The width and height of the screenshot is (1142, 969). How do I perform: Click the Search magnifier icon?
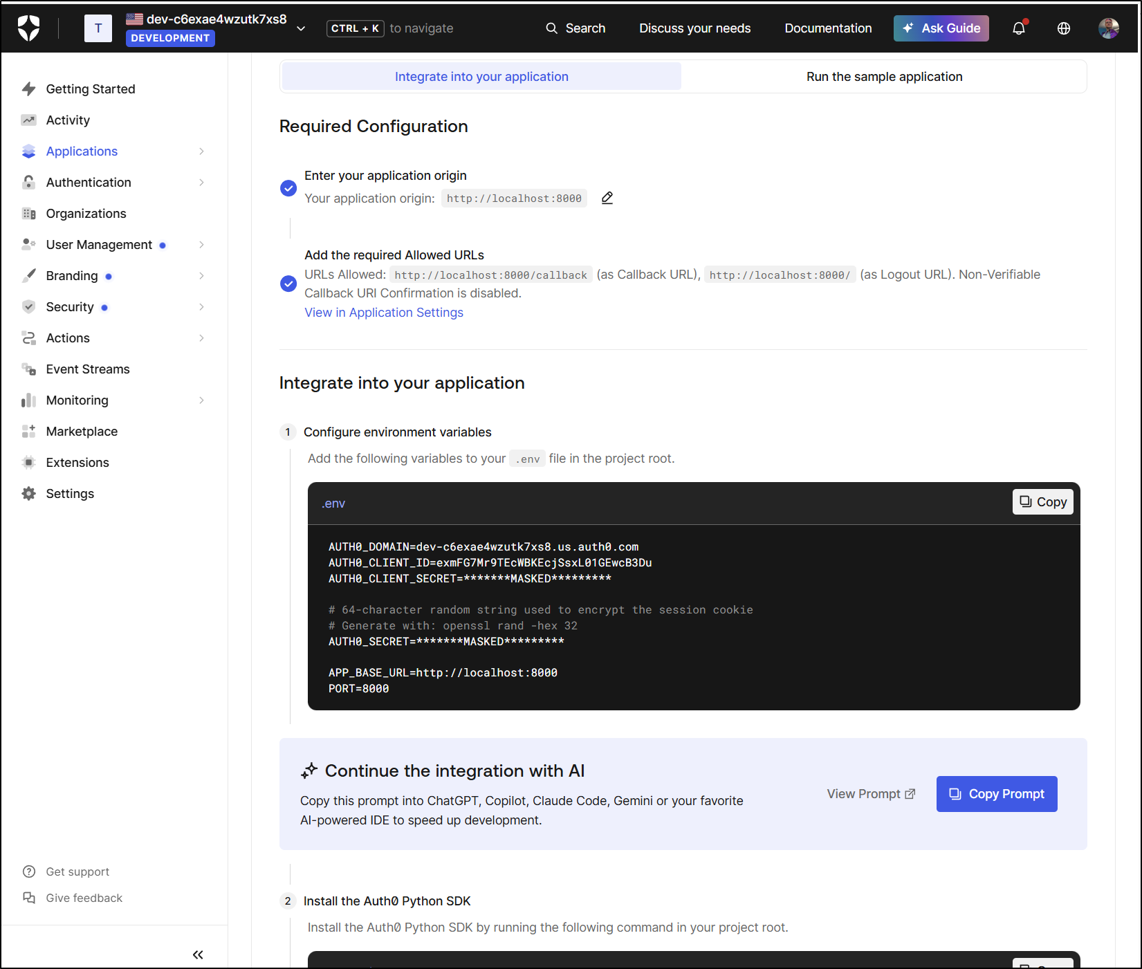coord(551,28)
